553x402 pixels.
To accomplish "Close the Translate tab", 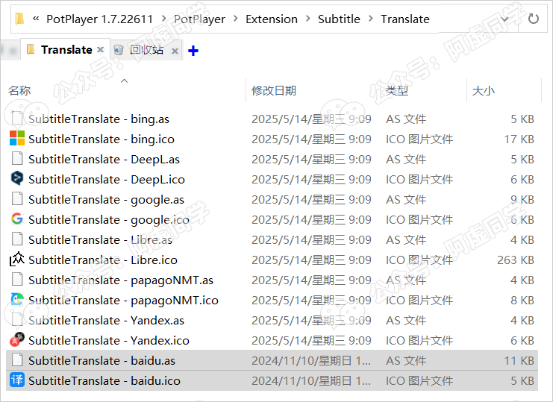I will tap(100, 50).
